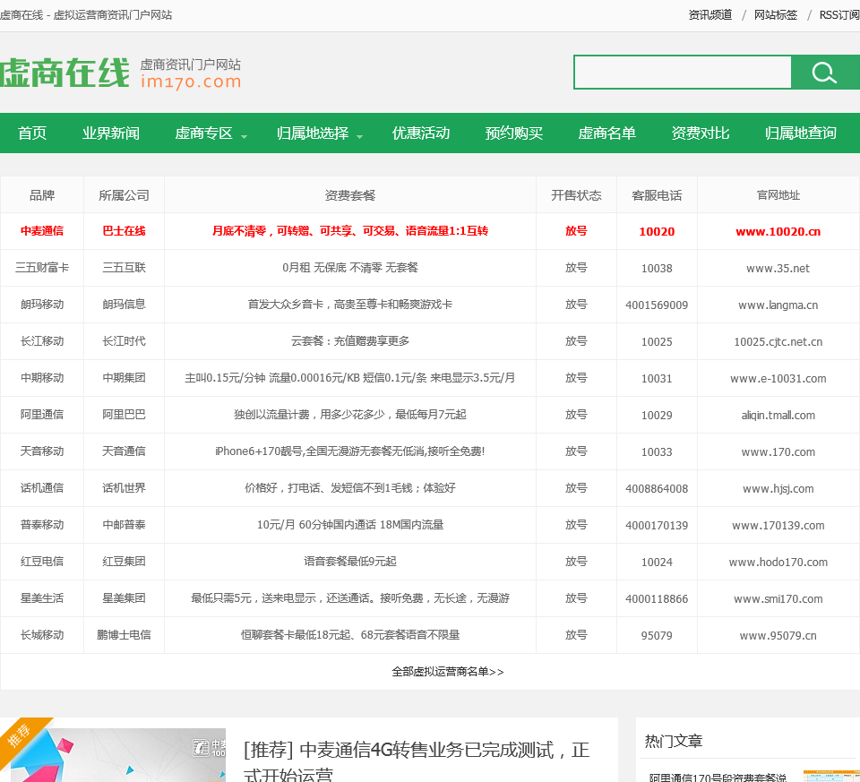This screenshot has height=782, width=860.
Task: Click the RSS订阅 link
Action: tap(839, 15)
